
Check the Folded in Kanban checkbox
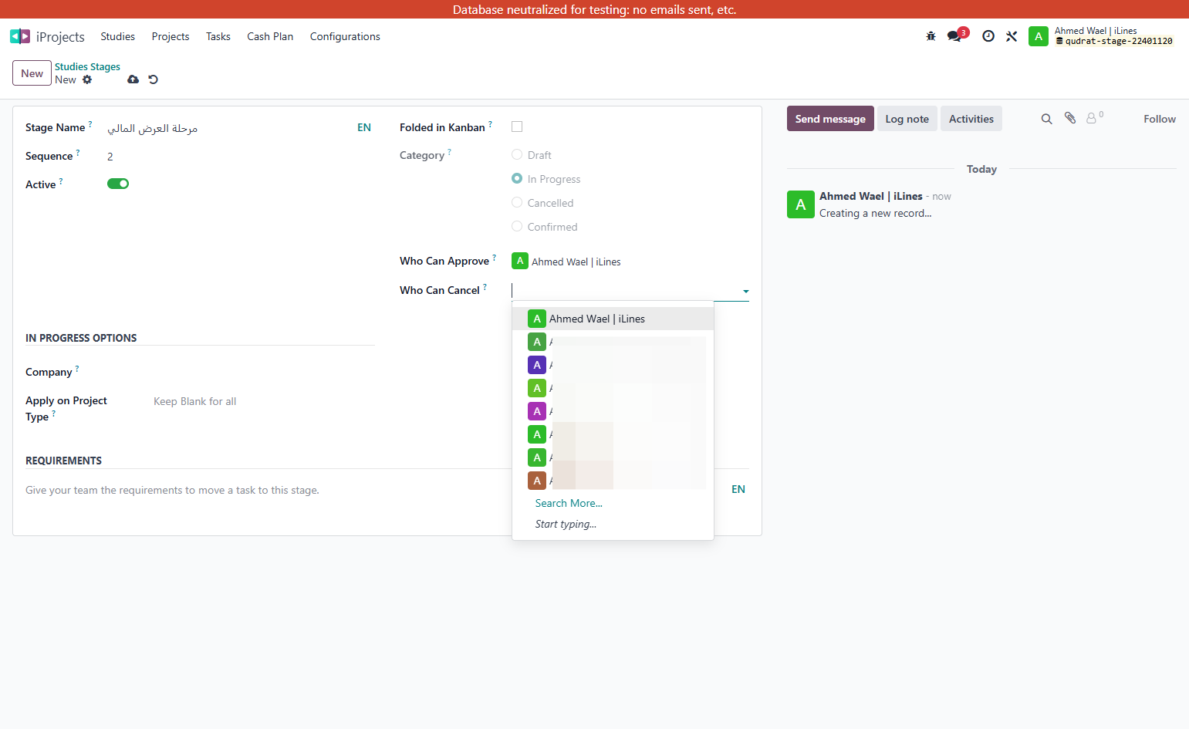pyautogui.click(x=517, y=127)
